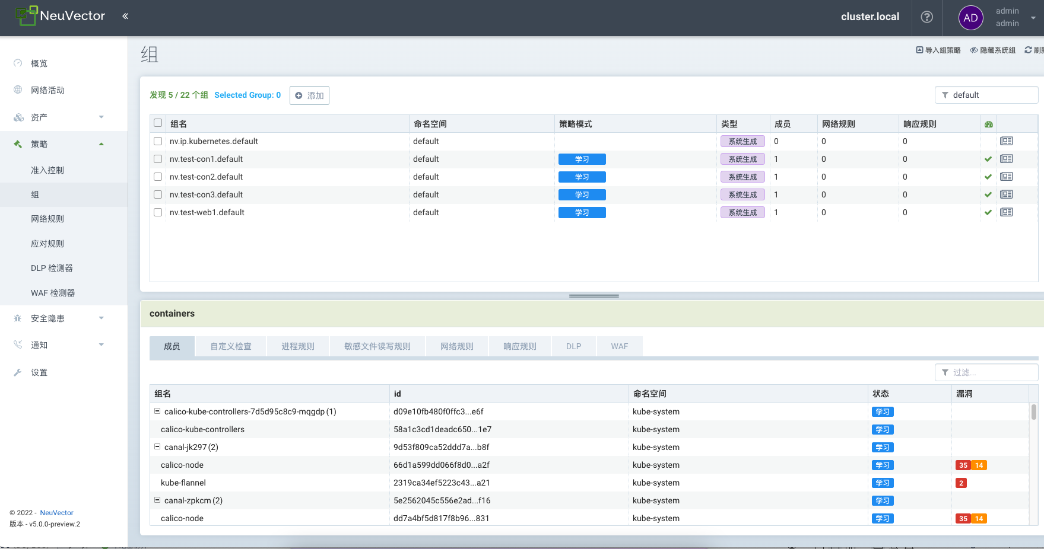Select checkbox for nv.test-web1.default

[x=158, y=212]
